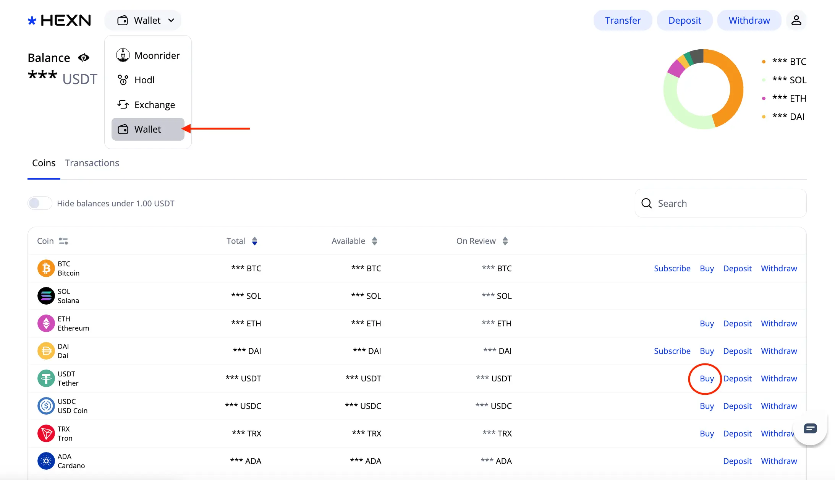Click Deposit in the ADA row
Viewport: 835px width, 480px height.
point(737,461)
